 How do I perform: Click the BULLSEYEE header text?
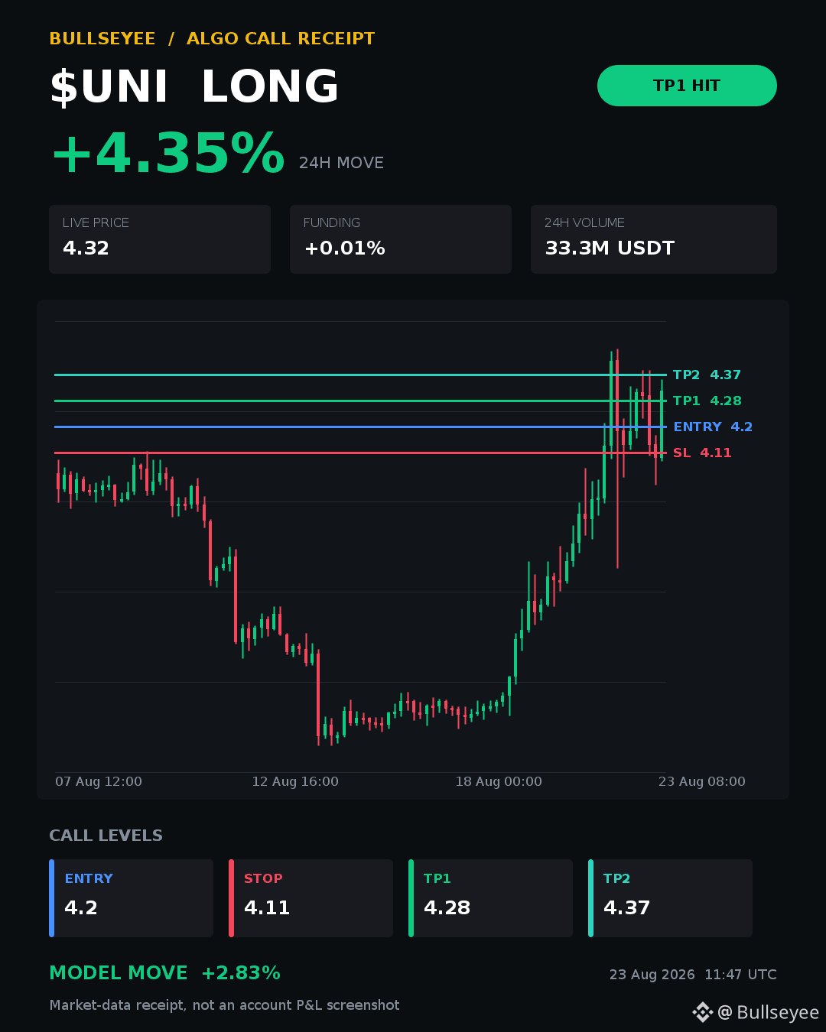[102, 39]
